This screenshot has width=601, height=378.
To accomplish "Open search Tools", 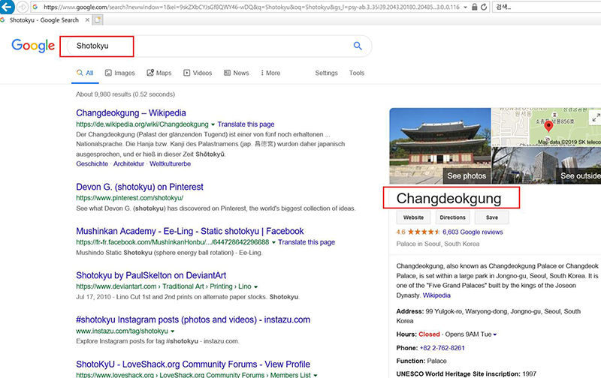I will click(x=356, y=73).
